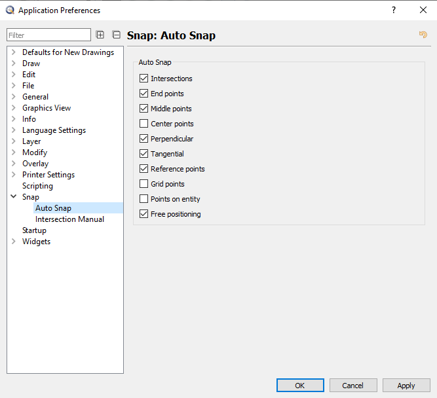Toggle the Reference points checkbox

[143, 168]
